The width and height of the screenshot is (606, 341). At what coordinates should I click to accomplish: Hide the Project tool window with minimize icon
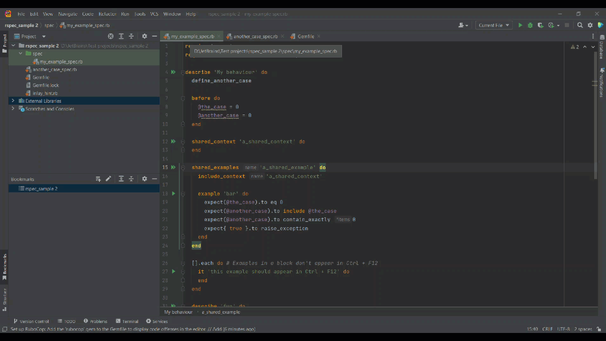[x=154, y=36]
